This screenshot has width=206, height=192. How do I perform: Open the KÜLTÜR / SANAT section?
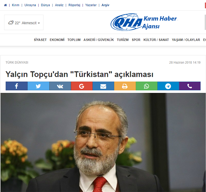[156, 40]
